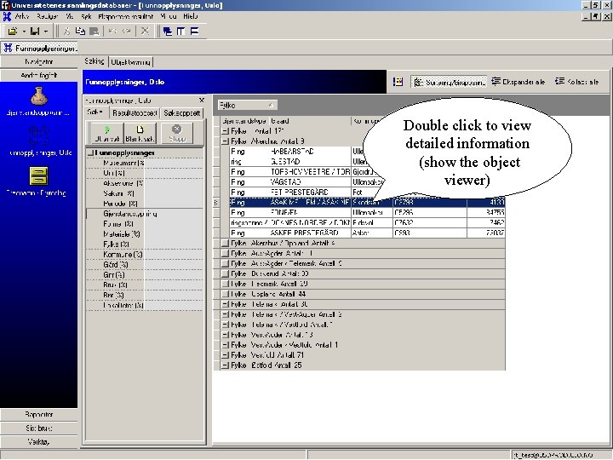Click the Sortering/Gruppering toolbar button
The width and height of the screenshot is (613, 460).
(x=449, y=82)
